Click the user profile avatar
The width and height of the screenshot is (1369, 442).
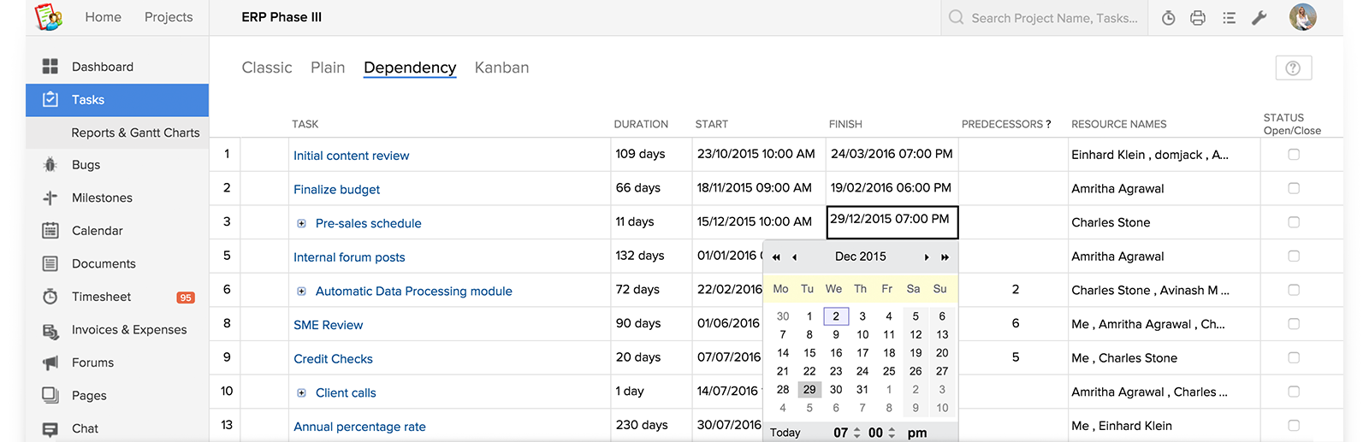point(1302,17)
